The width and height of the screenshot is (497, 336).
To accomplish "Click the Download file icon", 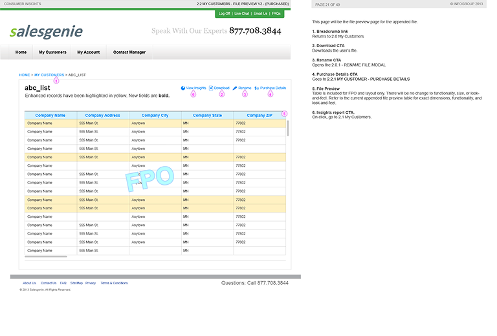I will (x=211, y=89).
